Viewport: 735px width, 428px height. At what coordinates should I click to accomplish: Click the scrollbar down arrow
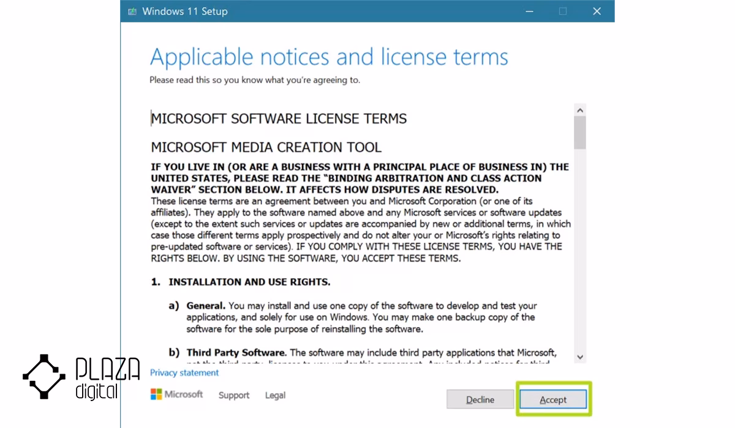[580, 357]
